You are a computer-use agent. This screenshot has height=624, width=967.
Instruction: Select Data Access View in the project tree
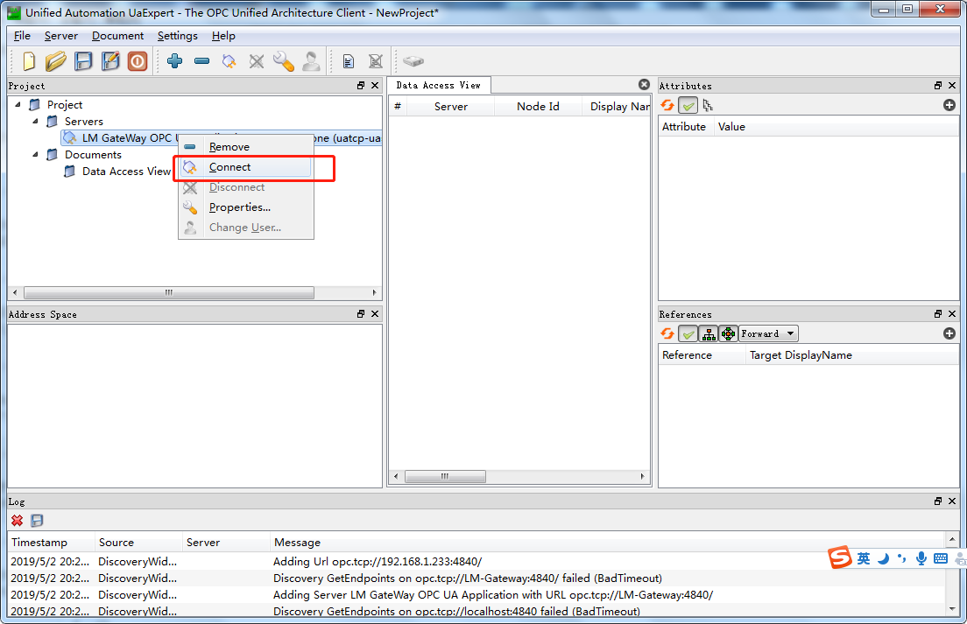pos(126,172)
